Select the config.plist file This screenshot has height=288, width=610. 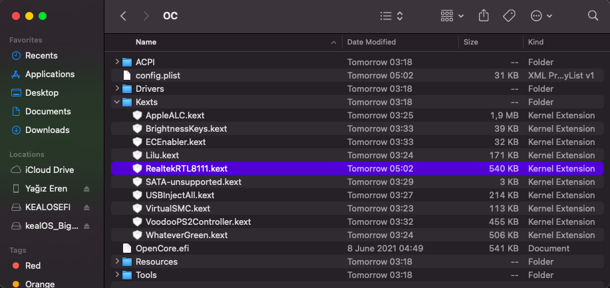click(158, 75)
